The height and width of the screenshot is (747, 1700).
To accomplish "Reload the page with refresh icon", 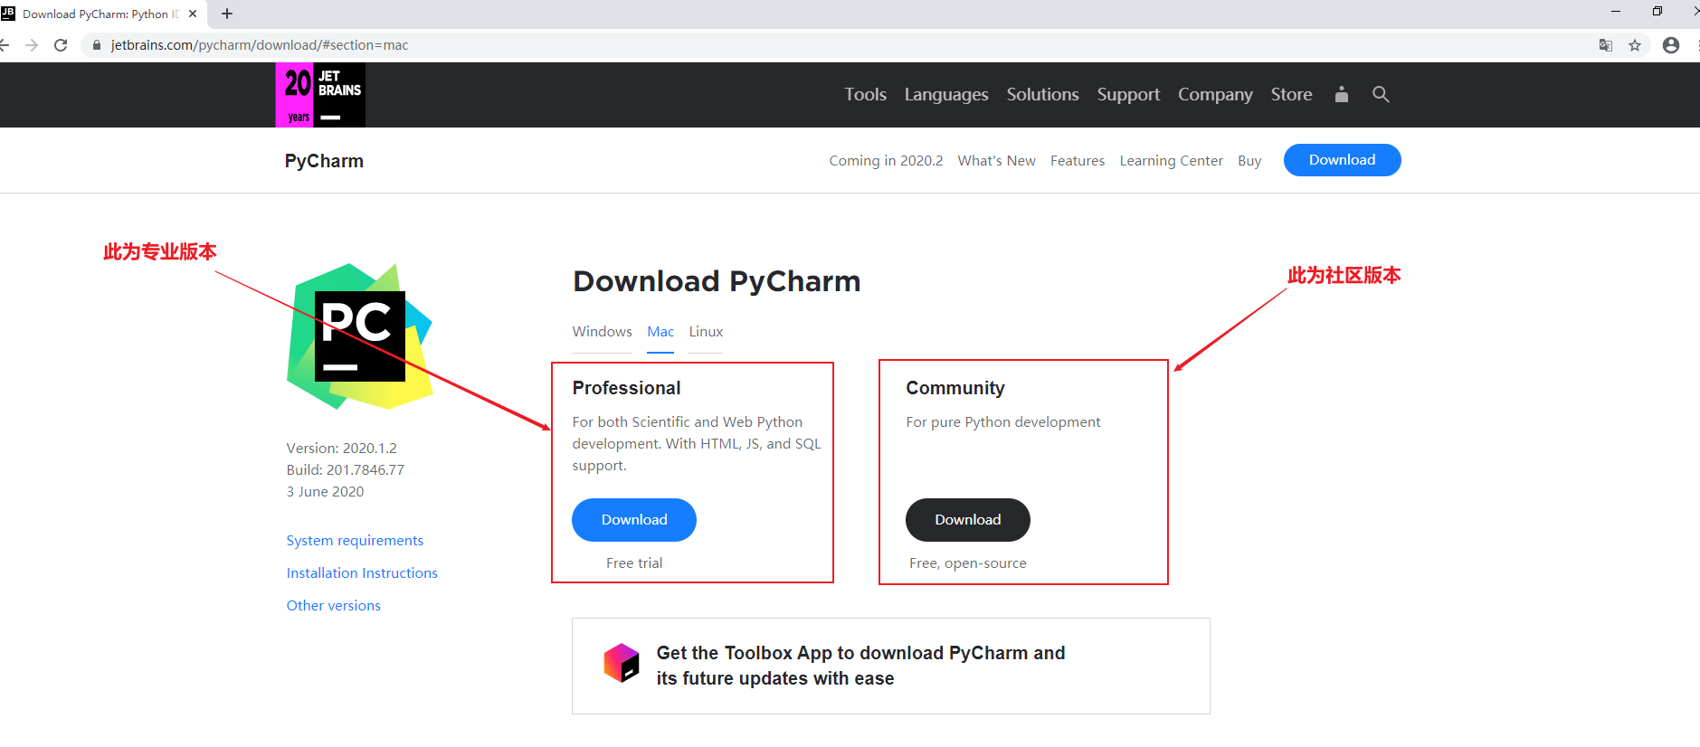I will click(61, 45).
